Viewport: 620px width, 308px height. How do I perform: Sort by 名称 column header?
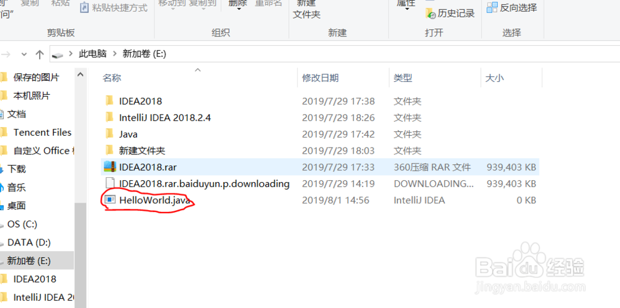[x=112, y=78]
